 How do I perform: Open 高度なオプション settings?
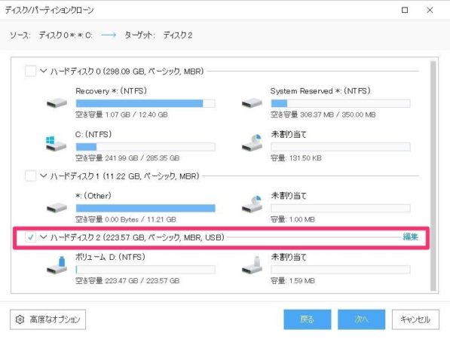click(x=48, y=319)
